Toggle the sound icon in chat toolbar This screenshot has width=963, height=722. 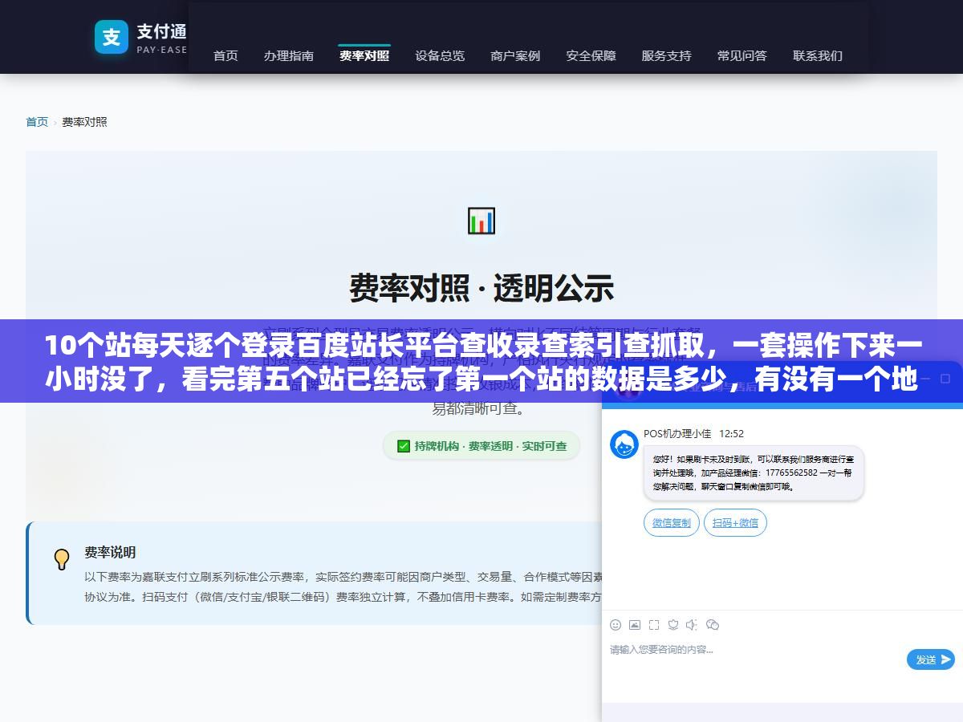(693, 625)
